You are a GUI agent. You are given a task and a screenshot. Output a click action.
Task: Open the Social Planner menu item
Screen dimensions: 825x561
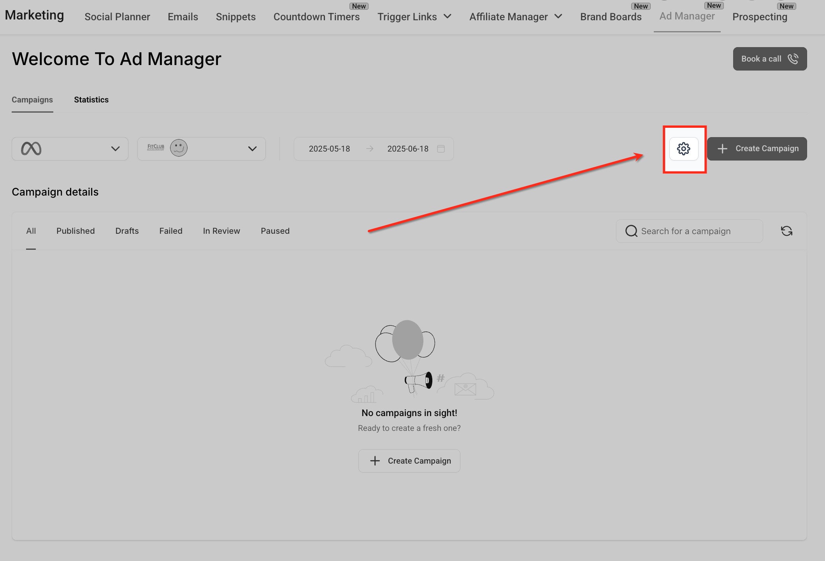click(117, 17)
